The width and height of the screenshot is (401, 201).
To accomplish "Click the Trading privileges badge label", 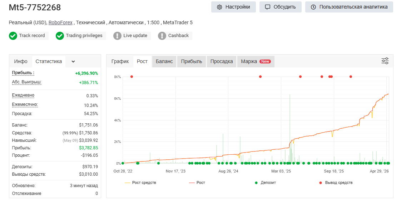I will (84, 35).
